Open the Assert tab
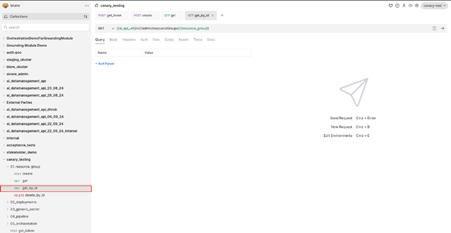Screen dimensions: 451x233 pyautogui.click(x=184, y=40)
